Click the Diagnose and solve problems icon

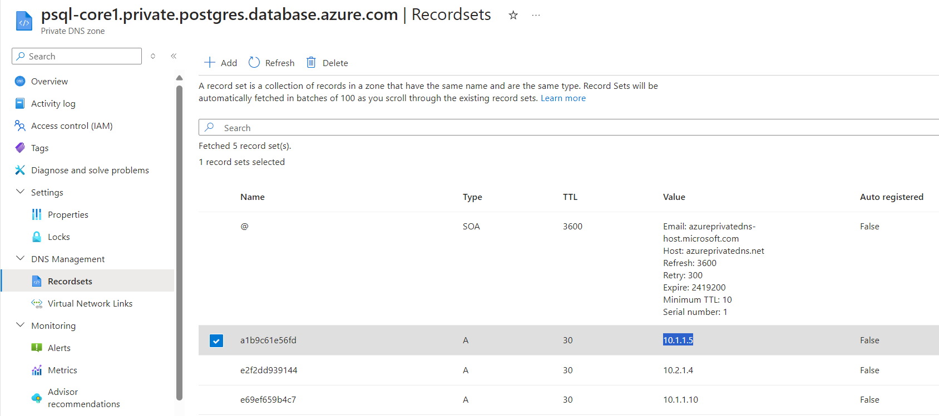[x=20, y=170]
